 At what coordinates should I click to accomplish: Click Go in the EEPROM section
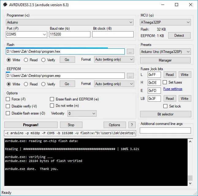tap(67, 84)
